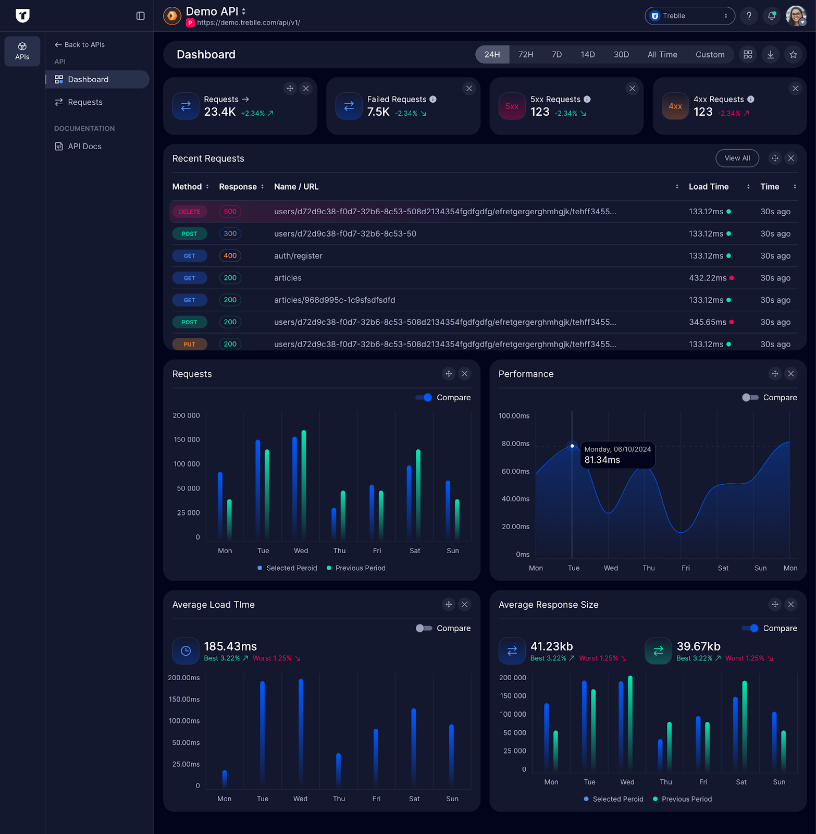Go Back to APIs link
Screen dimensions: 816x834
(x=80, y=45)
